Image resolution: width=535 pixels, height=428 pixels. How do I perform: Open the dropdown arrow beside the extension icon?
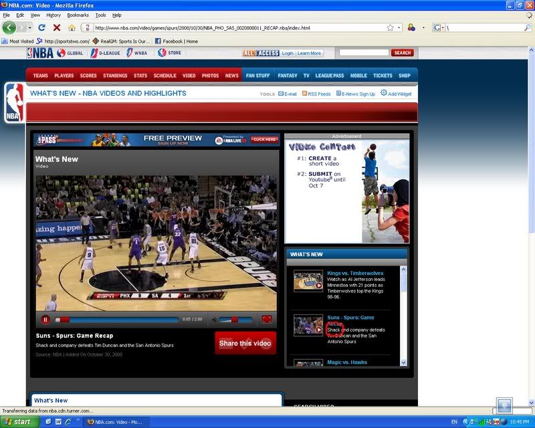[423, 27]
